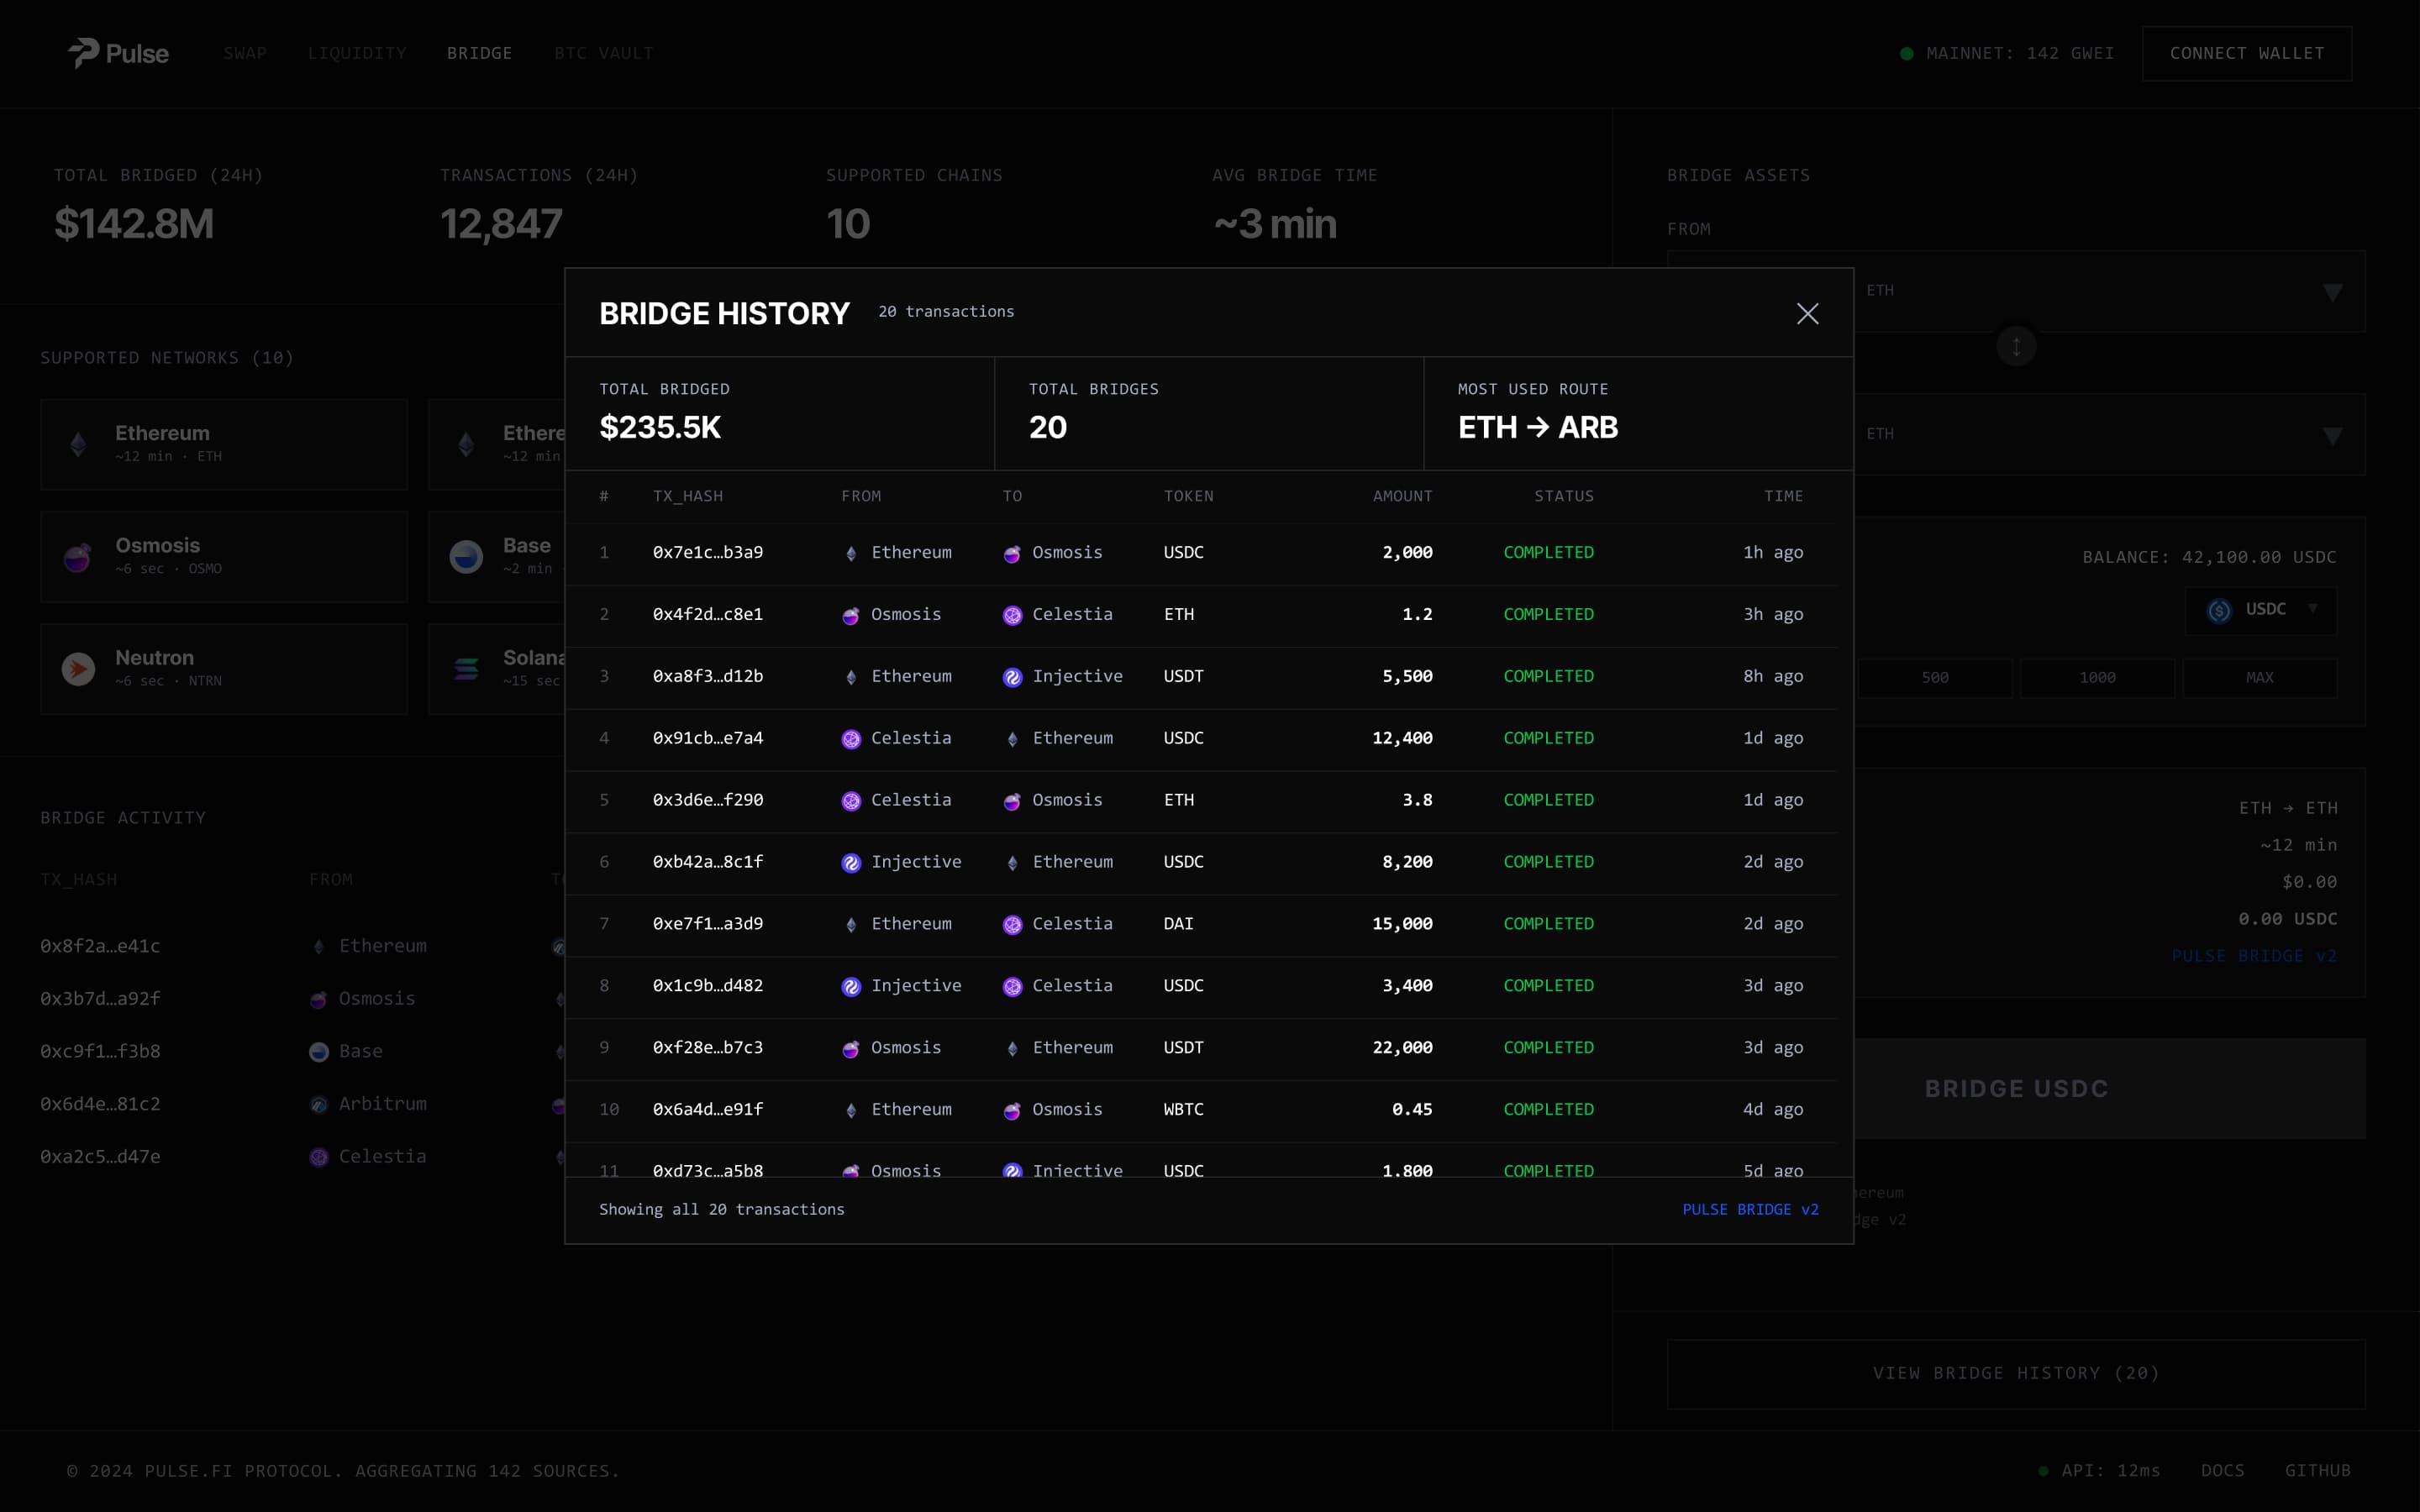Click transaction hash 0x91cb…e7a4
The image size is (2420, 1512).
point(707,738)
